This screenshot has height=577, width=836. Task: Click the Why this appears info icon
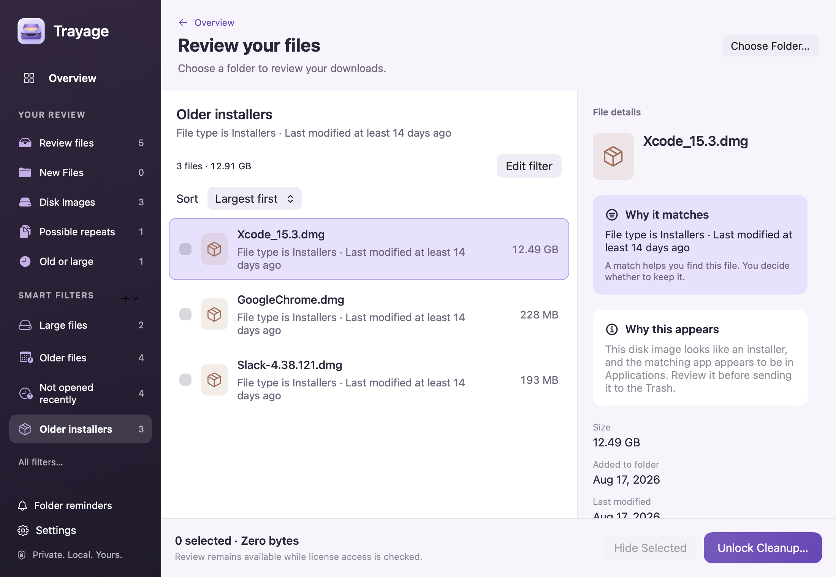[612, 329]
